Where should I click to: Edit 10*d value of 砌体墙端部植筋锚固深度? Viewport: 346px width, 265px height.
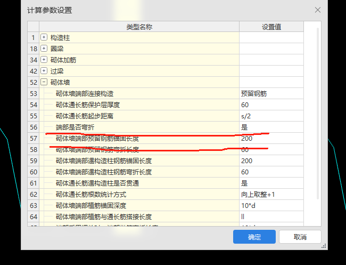point(271,205)
